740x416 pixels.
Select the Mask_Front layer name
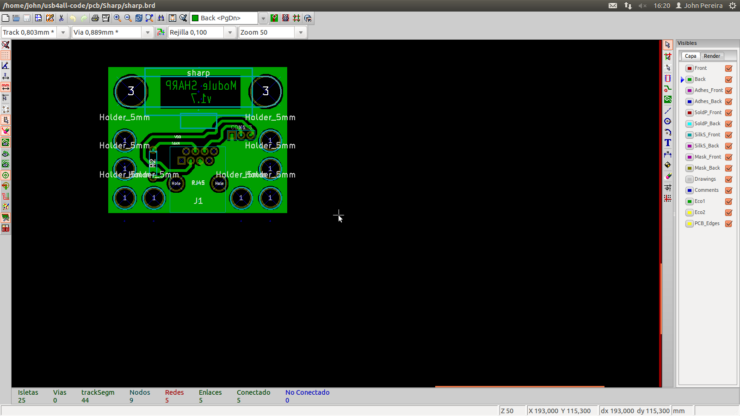708,157
